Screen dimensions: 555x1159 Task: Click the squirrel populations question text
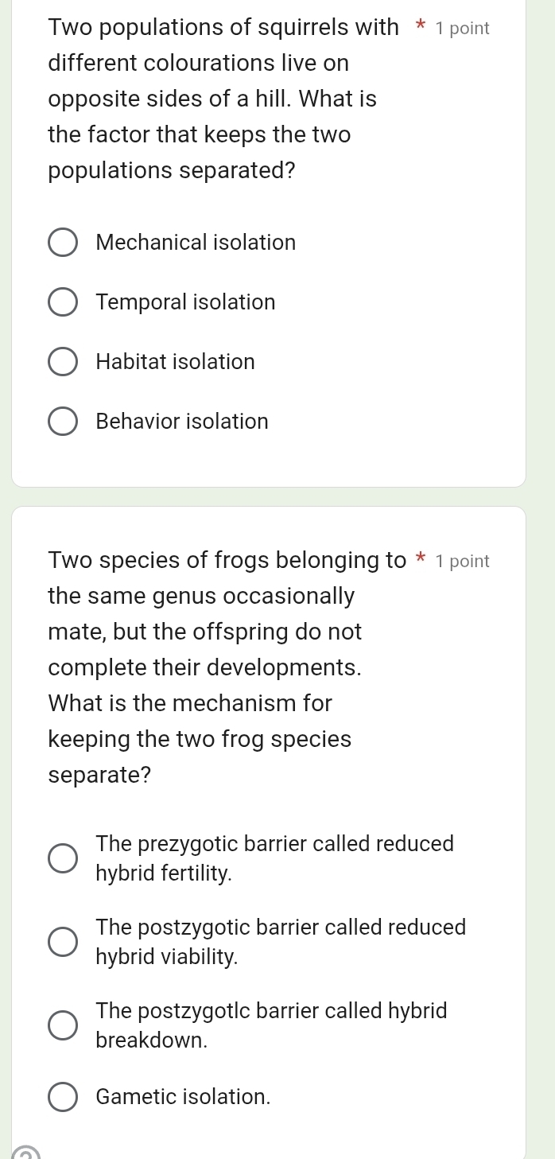click(x=212, y=99)
